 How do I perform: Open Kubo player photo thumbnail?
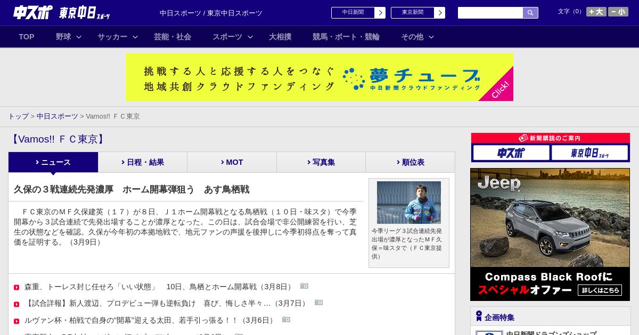point(409,203)
